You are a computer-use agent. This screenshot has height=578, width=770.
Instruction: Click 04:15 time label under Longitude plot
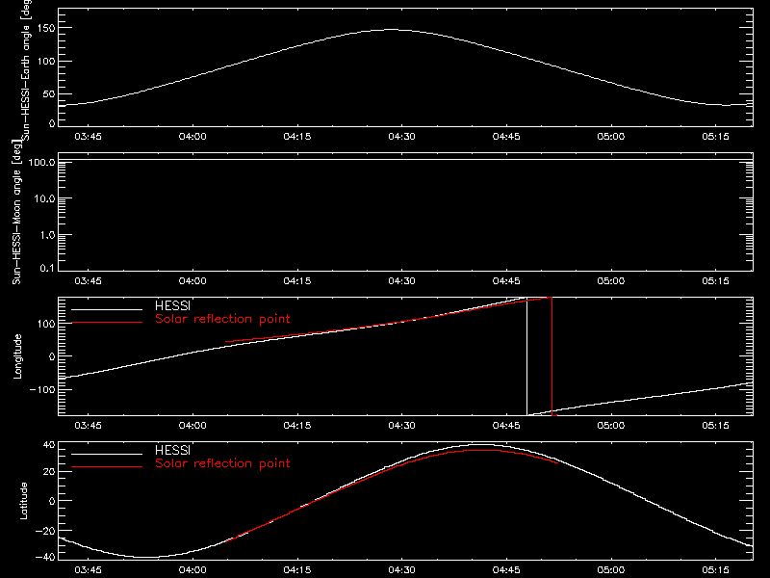297,426
